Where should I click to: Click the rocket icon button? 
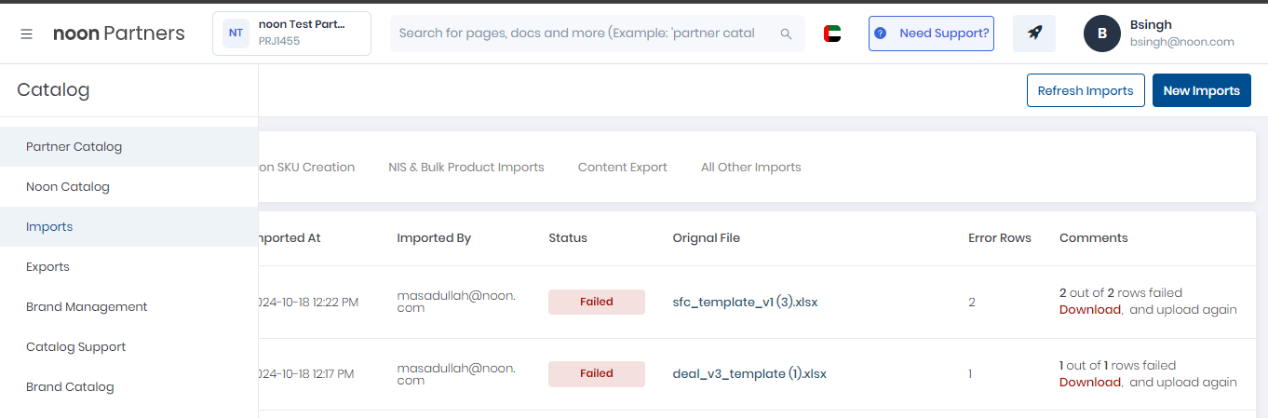(1034, 34)
